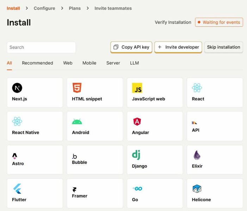Select the Framer card label
The width and height of the screenshot is (247, 211).
click(x=80, y=196)
